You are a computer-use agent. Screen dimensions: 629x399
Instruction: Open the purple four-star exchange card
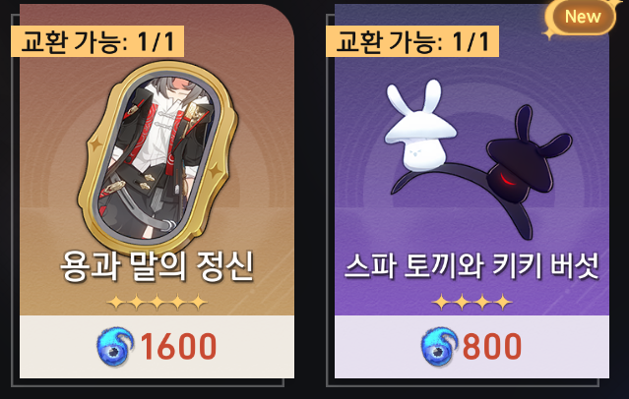click(x=472, y=191)
